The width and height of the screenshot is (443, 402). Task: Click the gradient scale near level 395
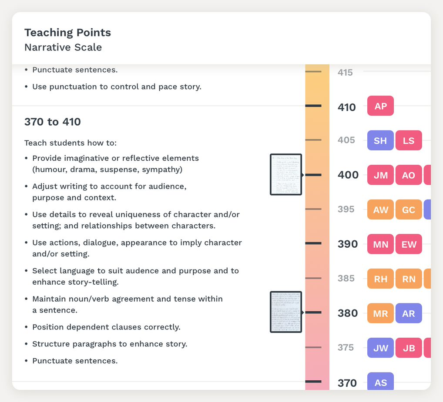(x=317, y=209)
